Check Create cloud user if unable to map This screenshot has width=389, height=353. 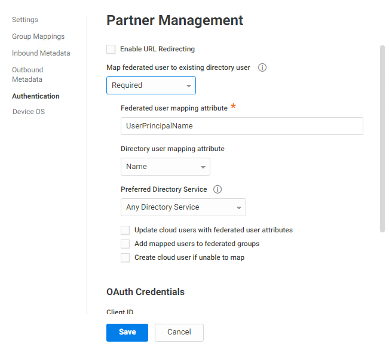(x=125, y=258)
